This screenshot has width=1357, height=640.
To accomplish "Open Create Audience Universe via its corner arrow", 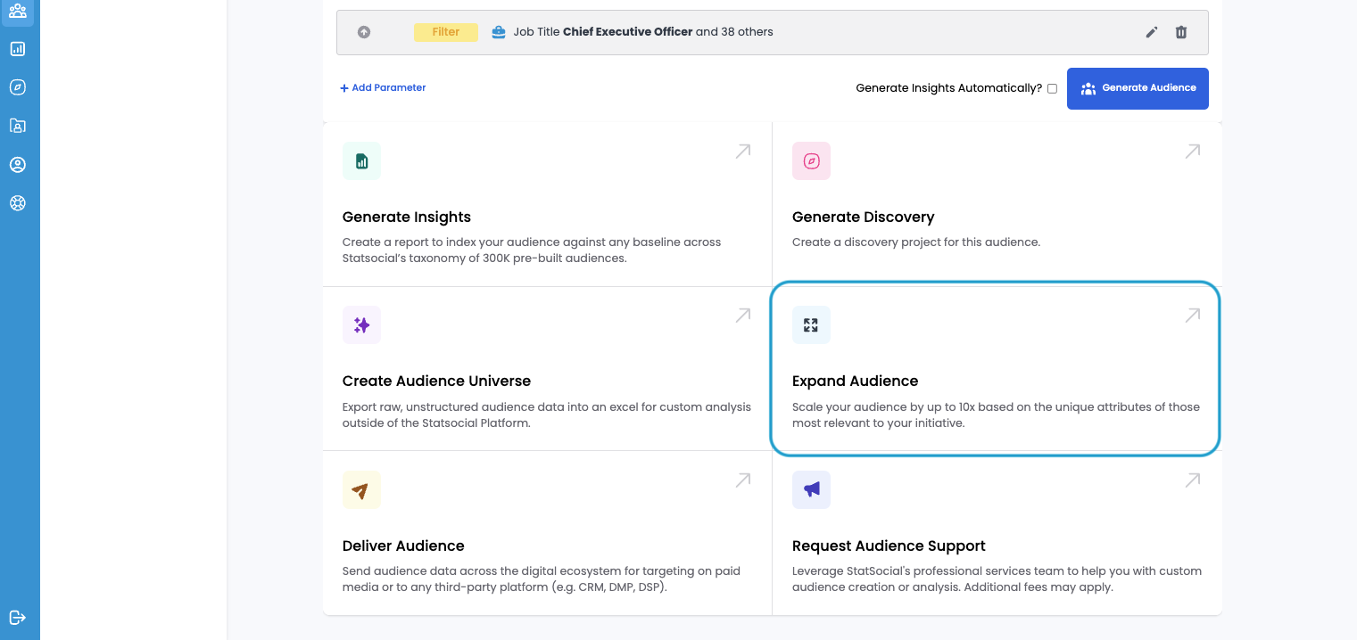I will 742,316.
